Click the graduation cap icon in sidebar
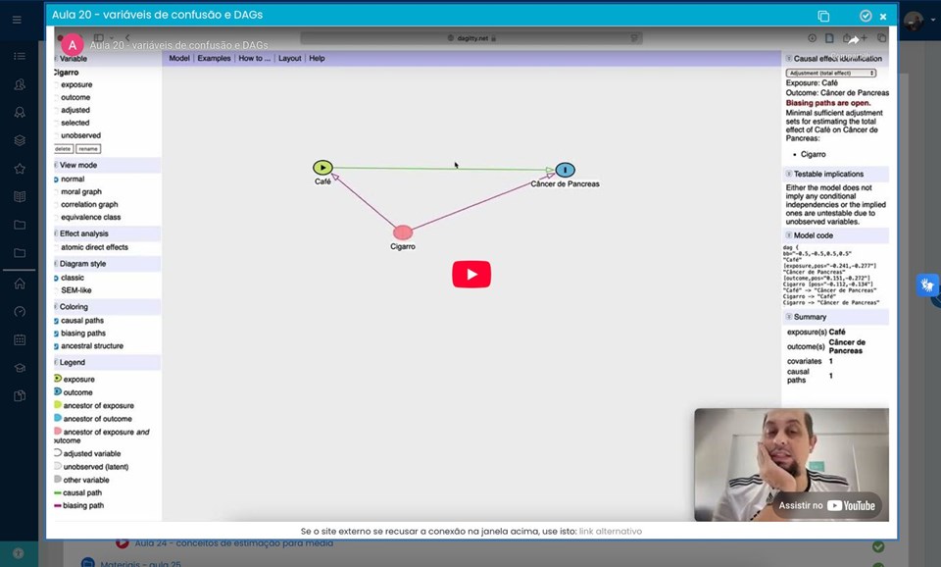Image resolution: width=941 pixels, height=567 pixels. [20, 368]
